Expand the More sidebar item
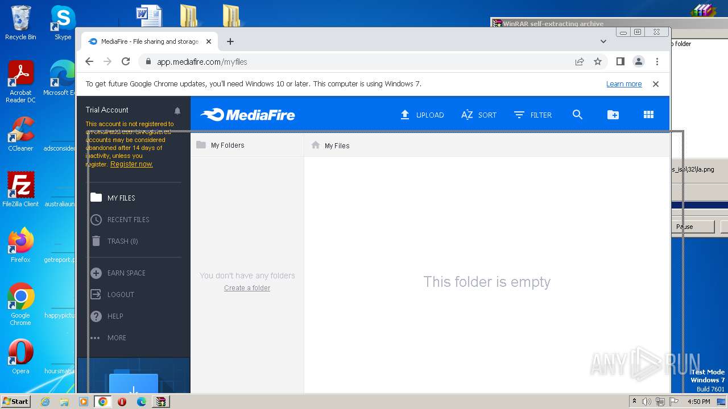 (109, 337)
